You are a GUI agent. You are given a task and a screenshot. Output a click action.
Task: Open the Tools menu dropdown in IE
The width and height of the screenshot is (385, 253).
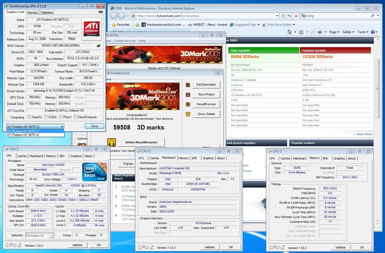363,32
